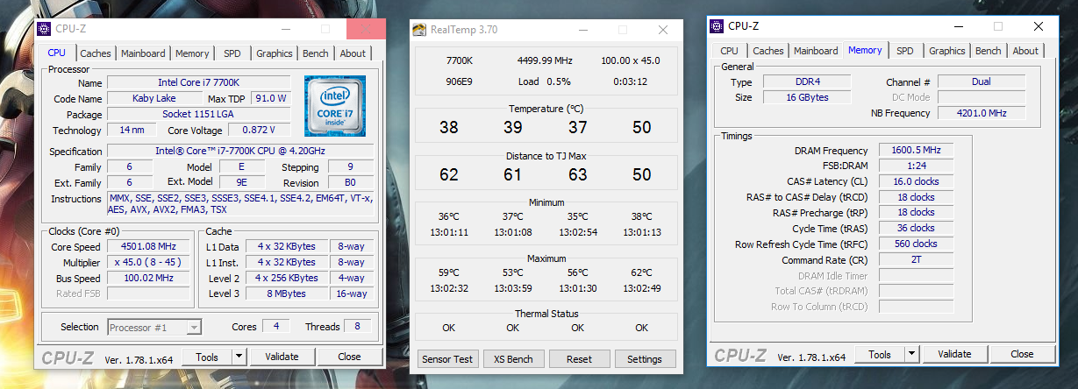1078x389 pixels.
Task: Run Sensor Test in RealTemp
Action: (447, 359)
